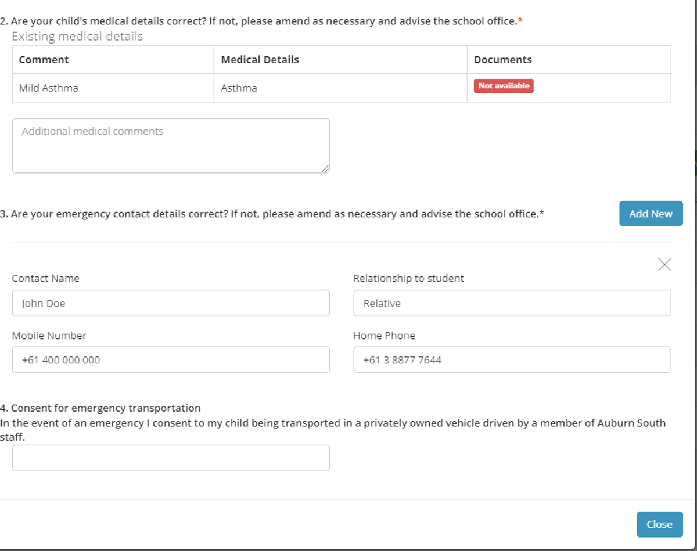Click the Add New contact button
Image resolution: width=697 pixels, height=551 pixels.
[651, 214]
